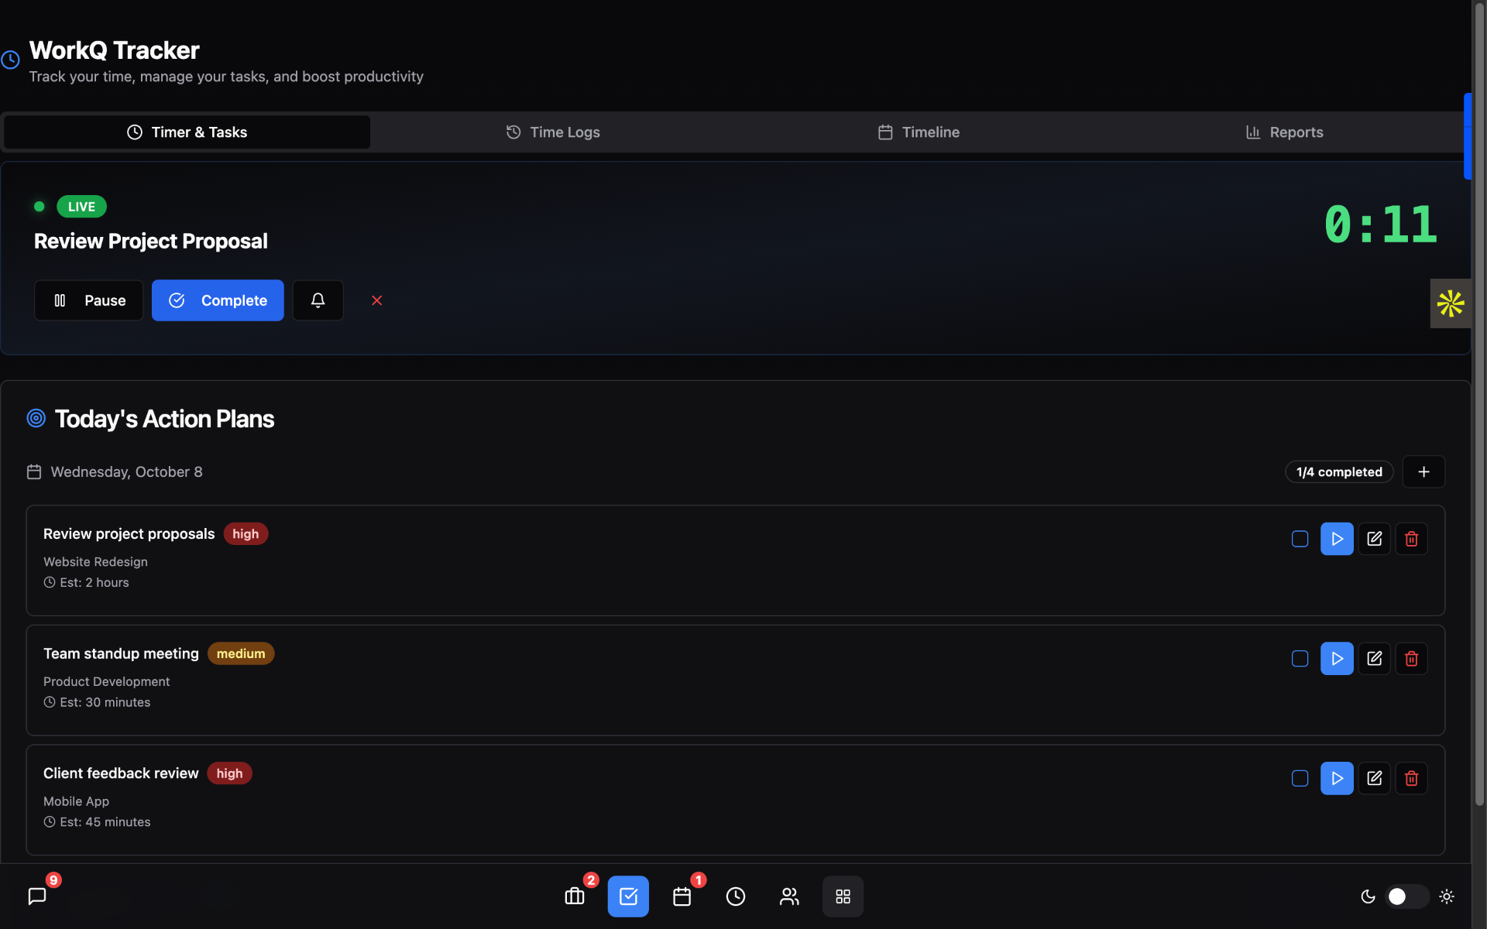The image size is (1487, 929).
Task: Click the sun light mode icon
Action: tap(1447, 896)
